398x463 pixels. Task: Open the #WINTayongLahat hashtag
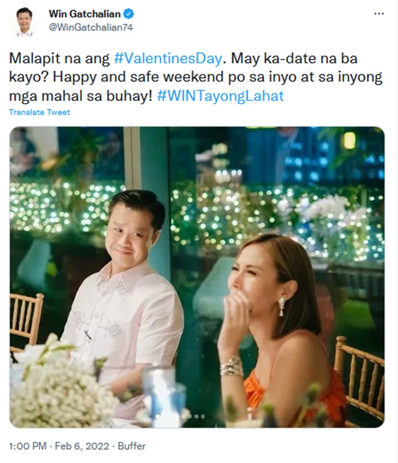pos(221,96)
